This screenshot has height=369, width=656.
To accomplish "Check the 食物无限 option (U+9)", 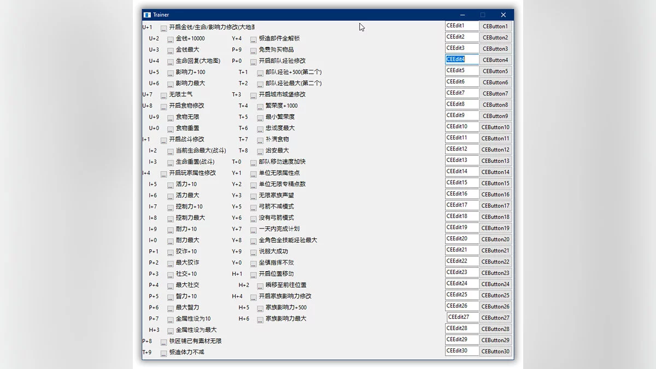I will (171, 118).
